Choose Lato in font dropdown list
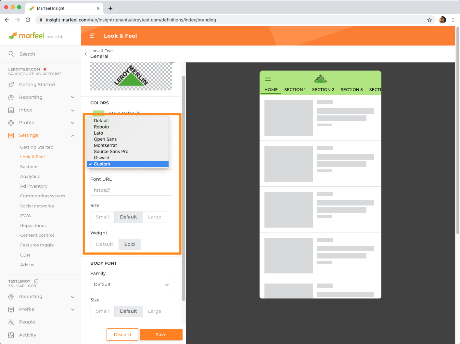 pyautogui.click(x=128, y=133)
